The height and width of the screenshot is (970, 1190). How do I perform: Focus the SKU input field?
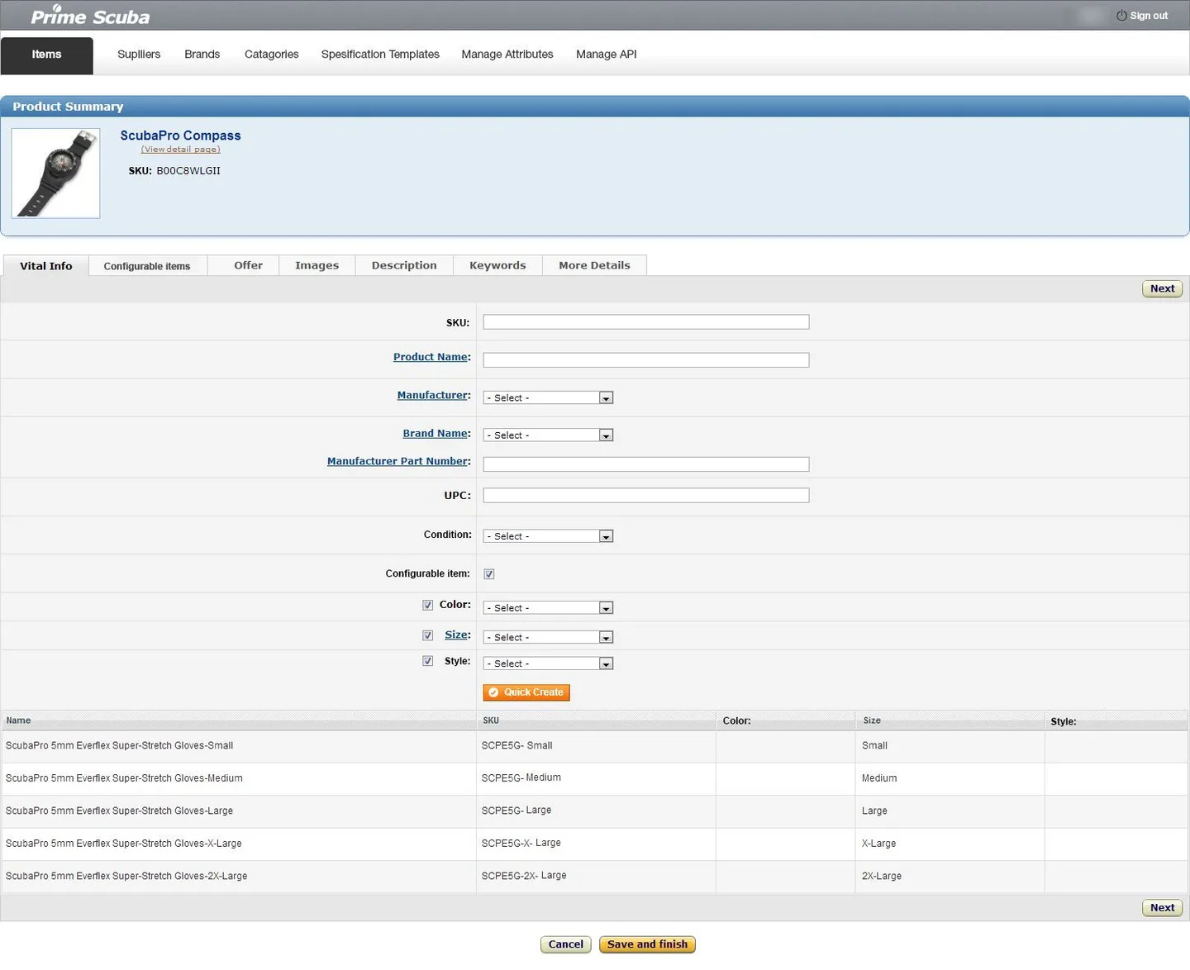646,322
